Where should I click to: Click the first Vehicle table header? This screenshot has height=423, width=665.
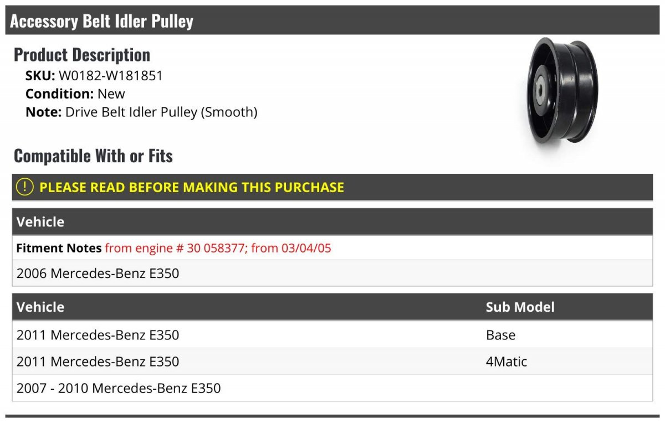[x=40, y=222]
